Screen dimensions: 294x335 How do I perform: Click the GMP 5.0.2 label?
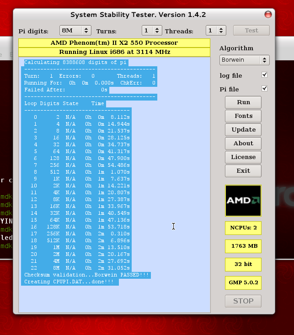click(x=243, y=282)
